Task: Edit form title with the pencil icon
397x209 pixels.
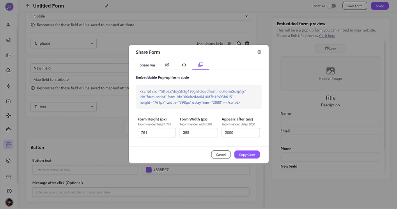Action: pyautogui.click(x=106, y=6)
